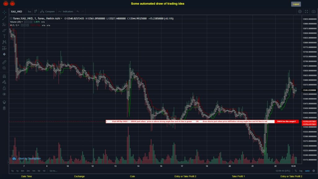Viewport: 318px width, 179px height.
Task: Hide the AI indicator
Action: [22, 25]
